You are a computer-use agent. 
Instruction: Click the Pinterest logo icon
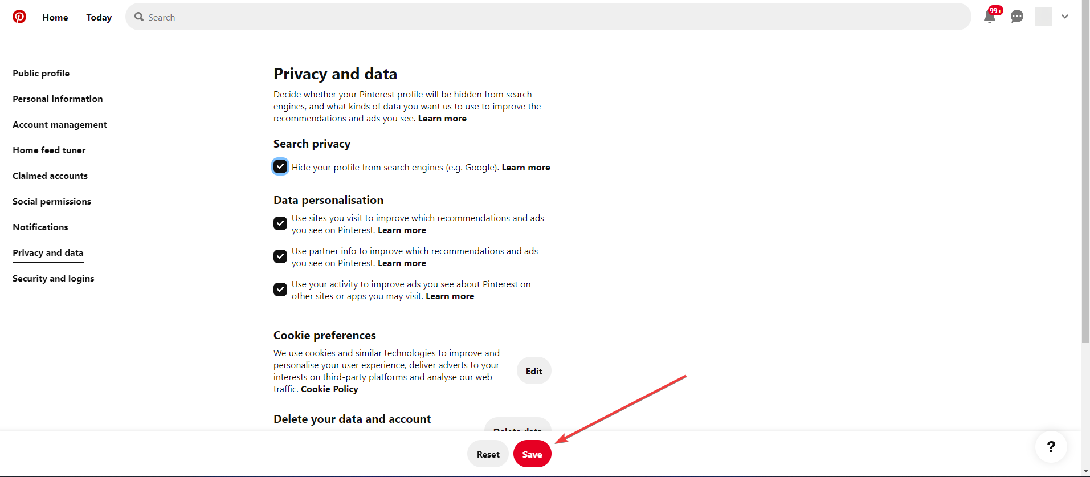(x=19, y=17)
